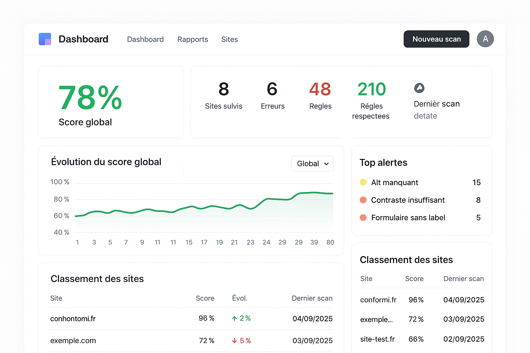
Task: Click the cloud icon next to Dernièr scan
Action: pos(420,88)
